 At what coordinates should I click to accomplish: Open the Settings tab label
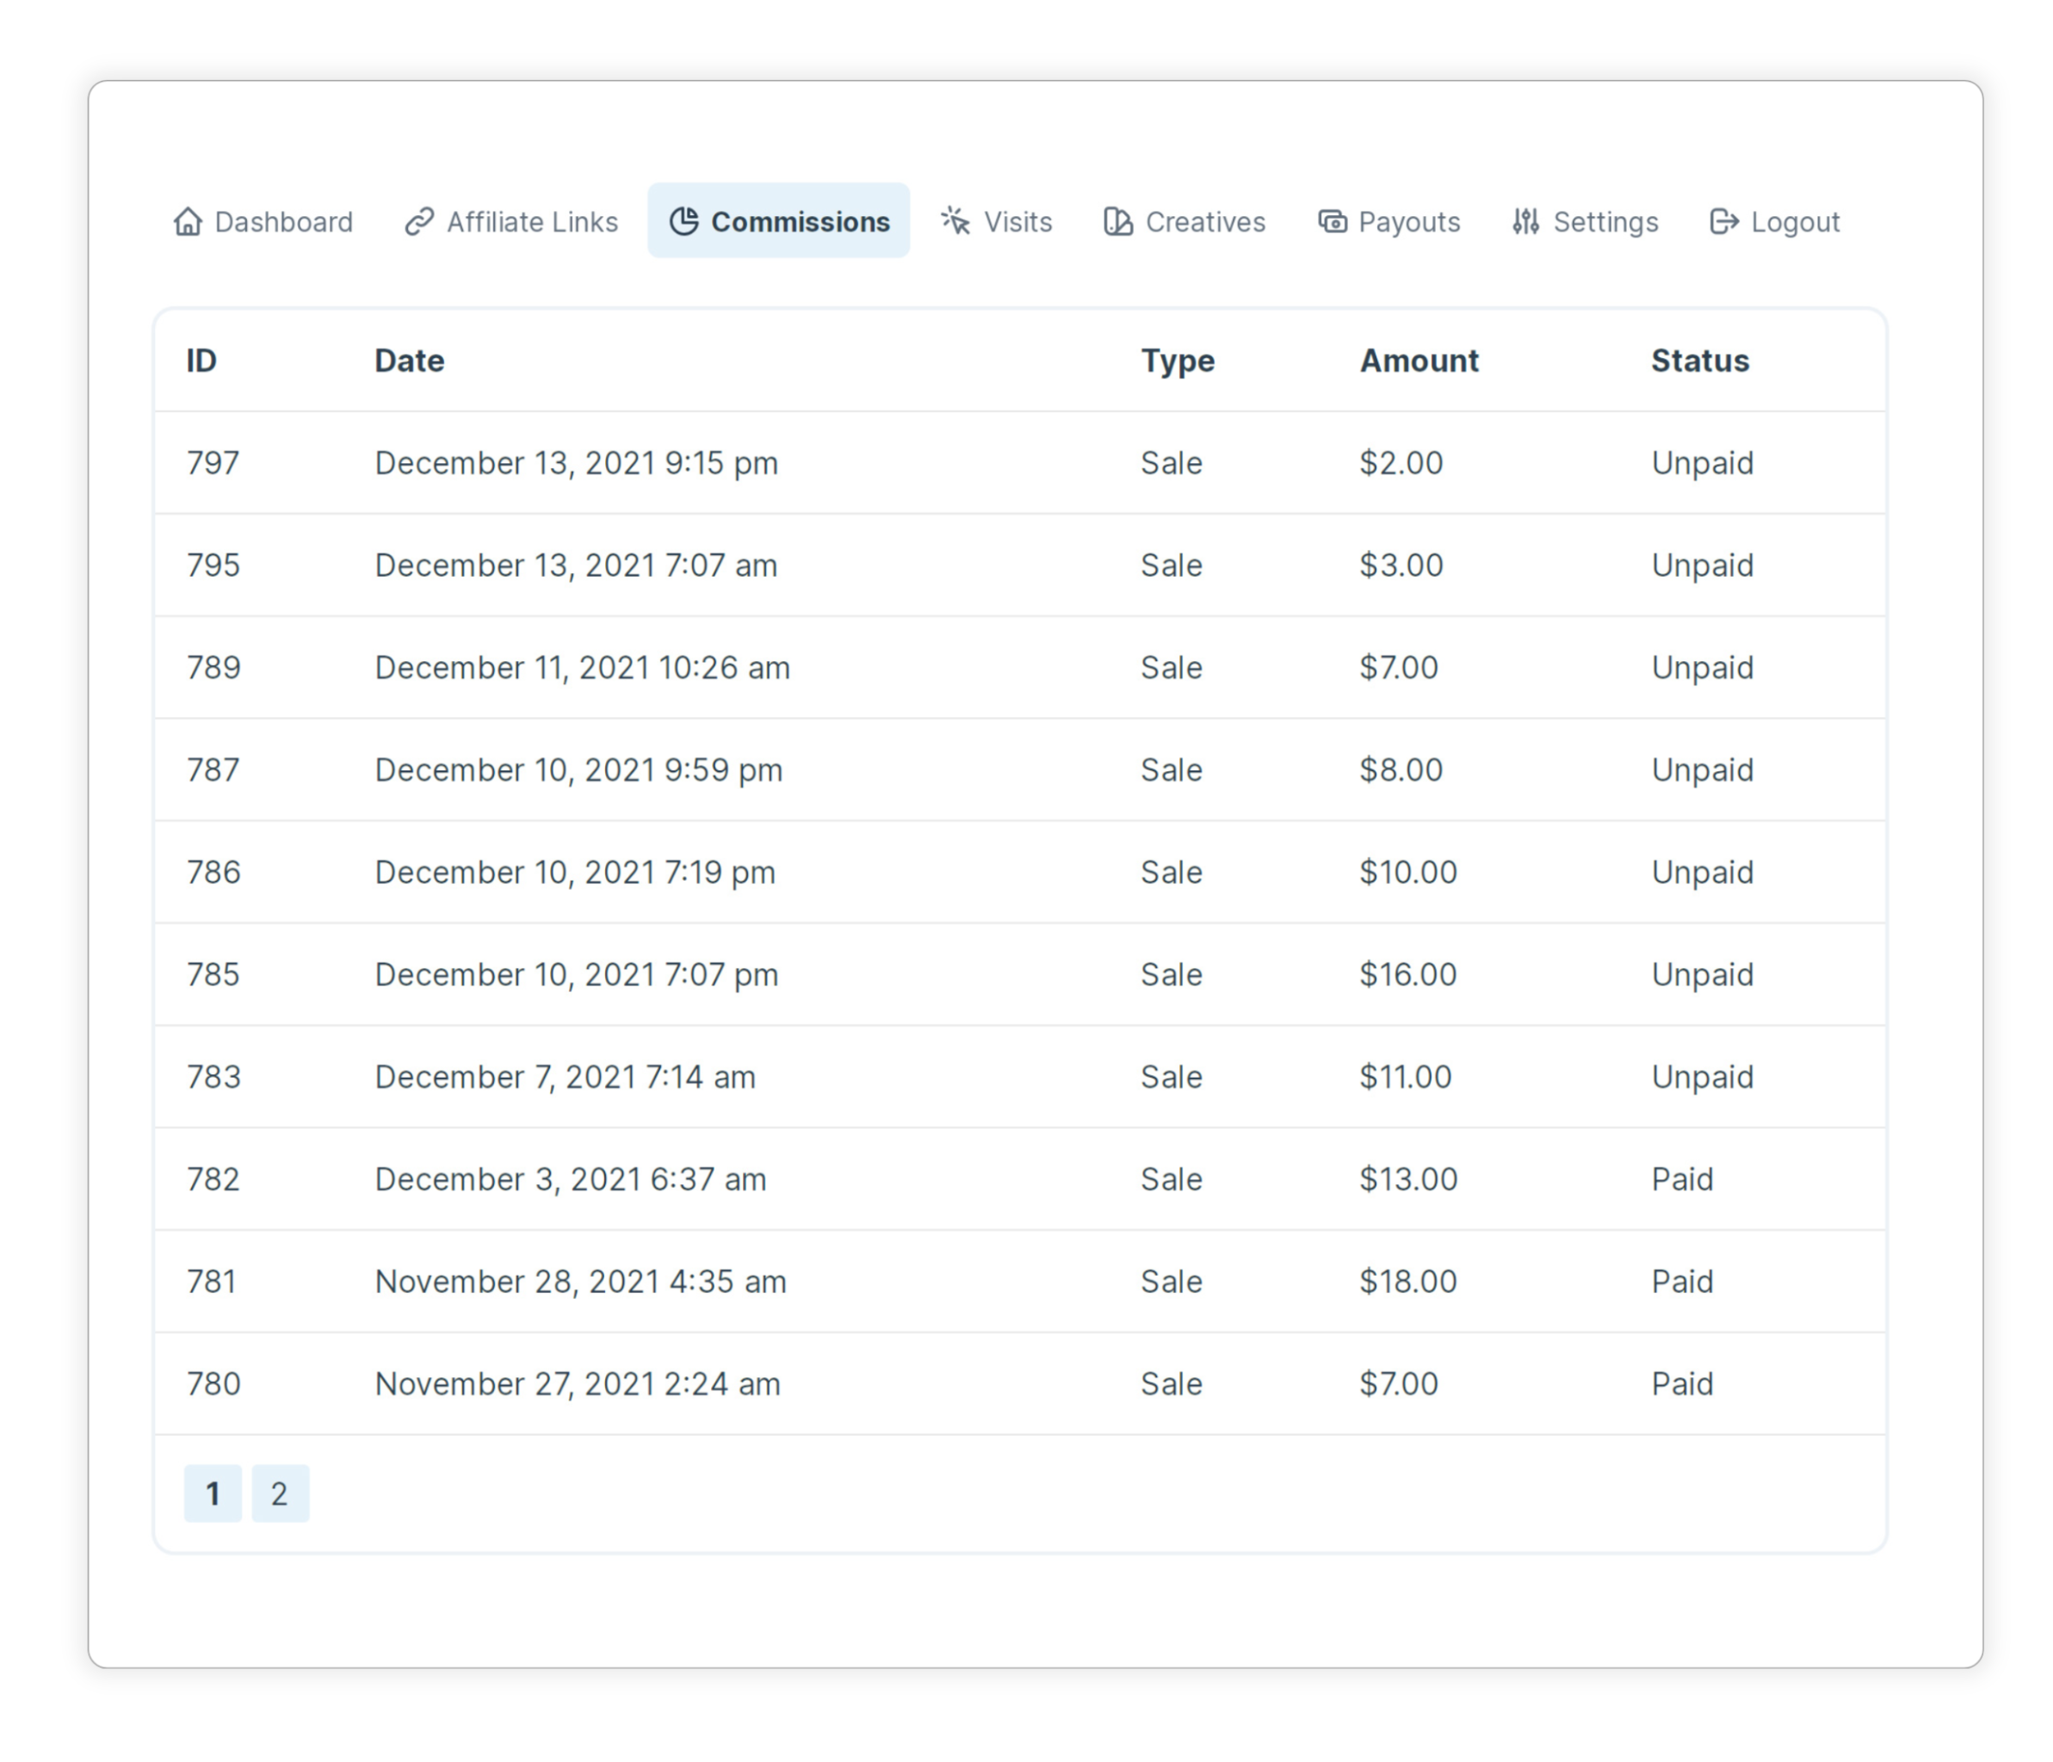1605,221
